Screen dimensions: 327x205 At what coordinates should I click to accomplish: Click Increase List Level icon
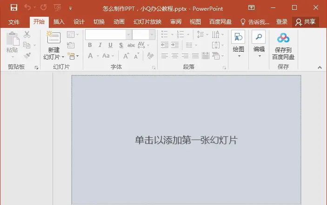pos(175,45)
